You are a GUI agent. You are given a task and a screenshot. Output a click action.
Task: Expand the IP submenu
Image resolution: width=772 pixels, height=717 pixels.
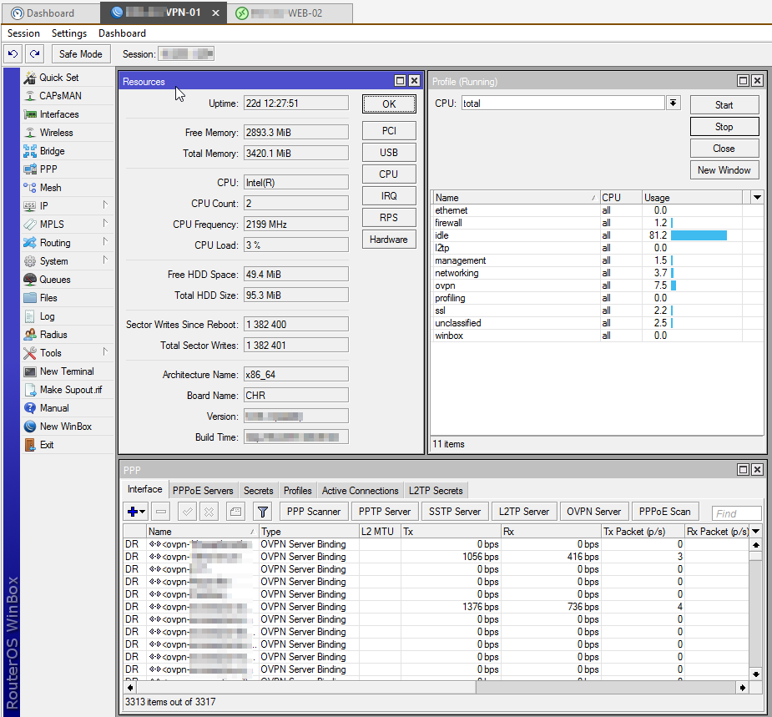point(105,204)
